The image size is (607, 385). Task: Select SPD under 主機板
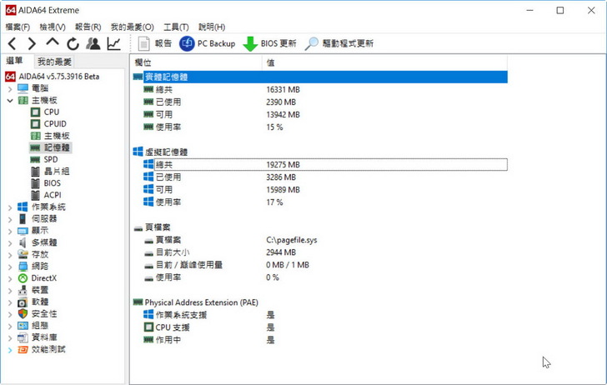pos(51,159)
